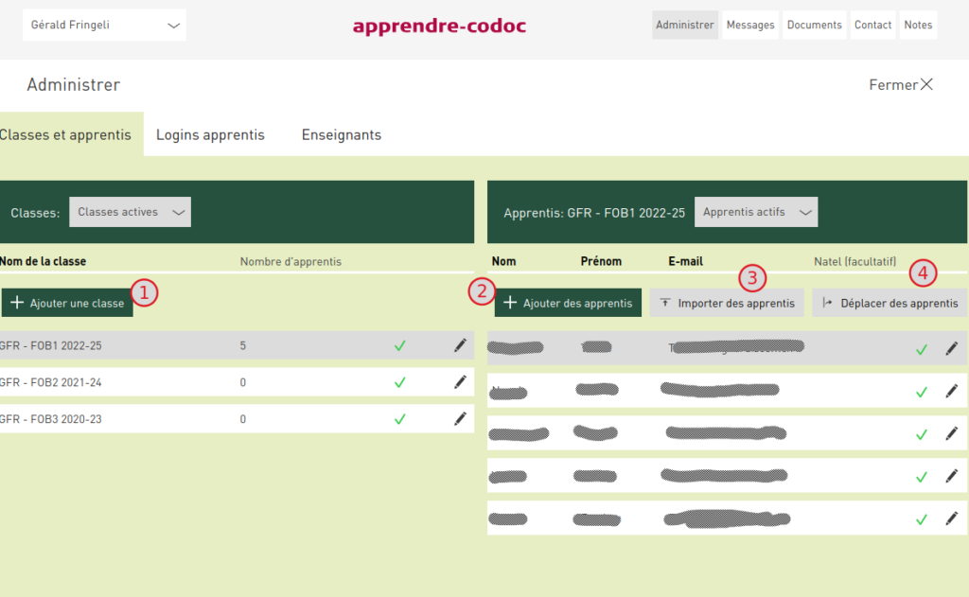Click pencil icon for GFR - FOB2 2021-24
The width and height of the screenshot is (969, 597).
click(x=460, y=382)
